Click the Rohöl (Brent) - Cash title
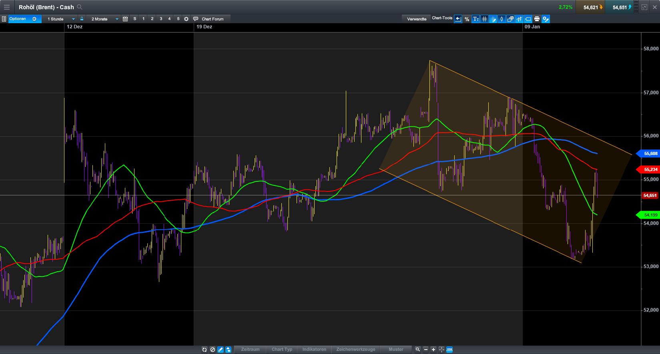 coord(46,7)
